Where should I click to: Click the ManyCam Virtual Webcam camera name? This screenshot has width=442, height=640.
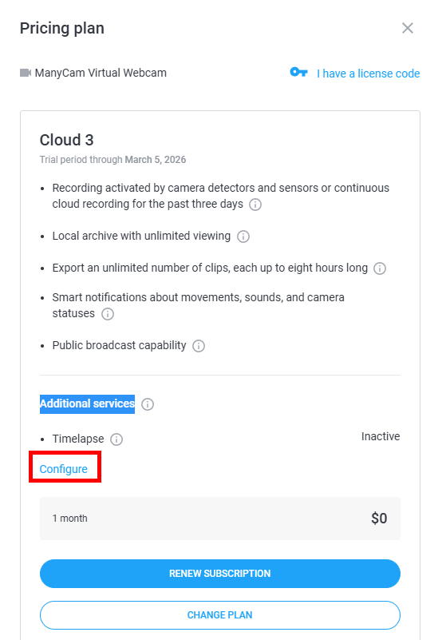pyautogui.click(x=101, y=73)
